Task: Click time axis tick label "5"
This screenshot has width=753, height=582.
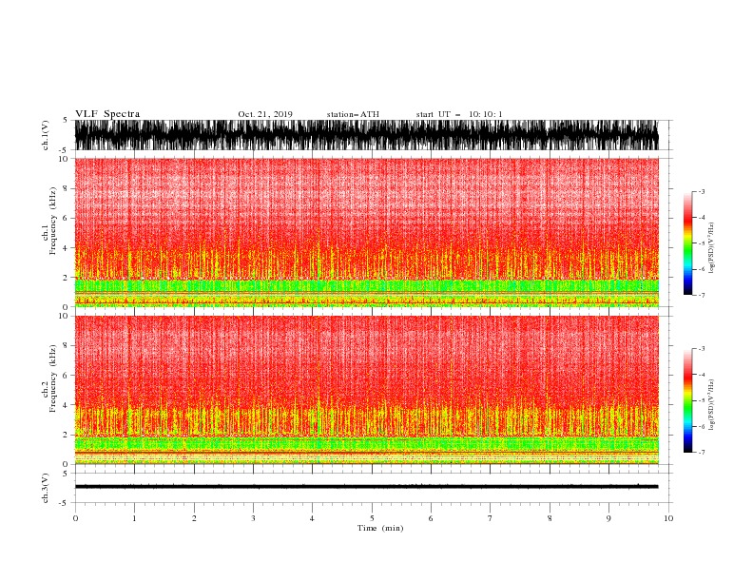Action: pos(372,518)
